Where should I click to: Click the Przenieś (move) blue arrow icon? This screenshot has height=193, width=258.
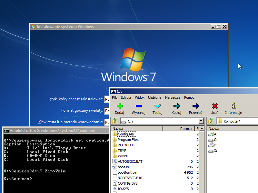coord(196,106)
